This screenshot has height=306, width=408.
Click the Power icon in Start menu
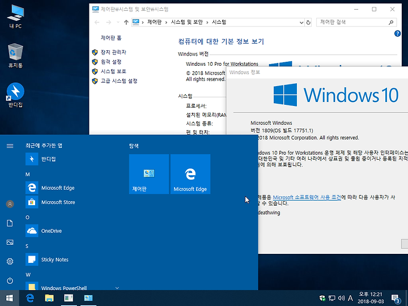[x=10, y=280]
